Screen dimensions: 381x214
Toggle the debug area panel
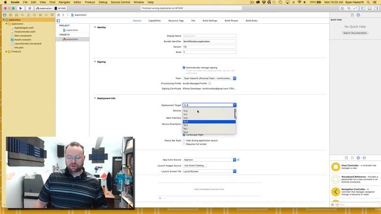370,8
